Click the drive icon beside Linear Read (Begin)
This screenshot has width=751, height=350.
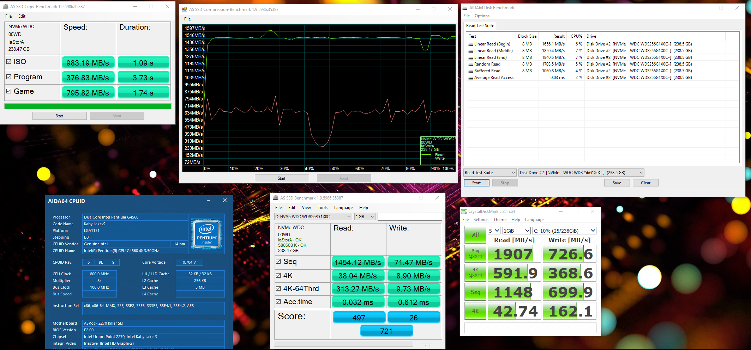[471, 44]
